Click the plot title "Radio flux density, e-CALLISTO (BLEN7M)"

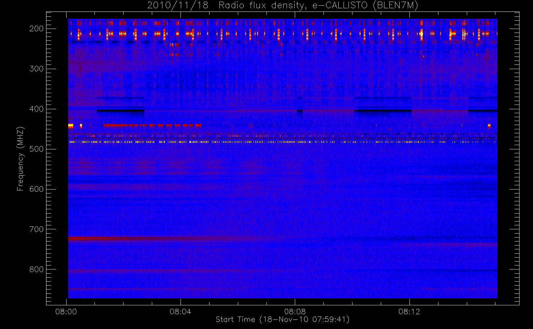[x=318, y=6]
